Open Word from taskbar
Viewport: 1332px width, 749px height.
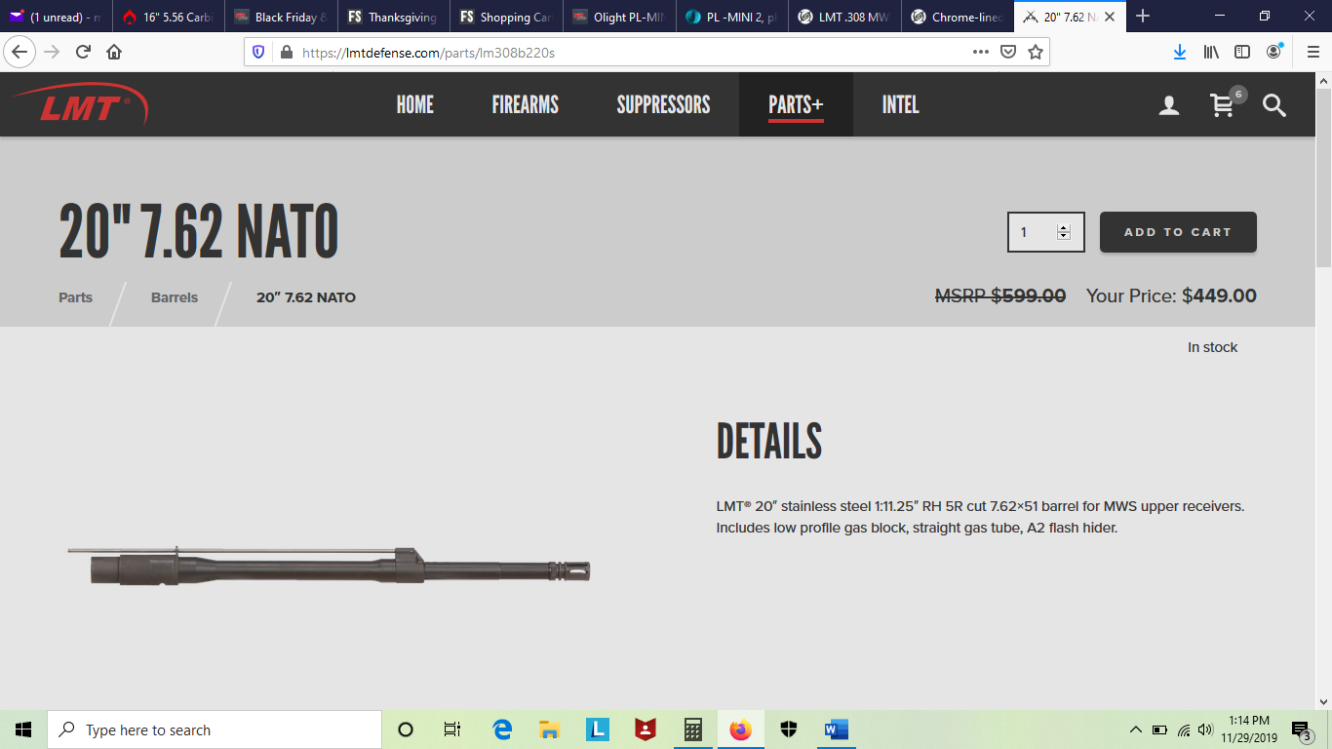point(836,729)
